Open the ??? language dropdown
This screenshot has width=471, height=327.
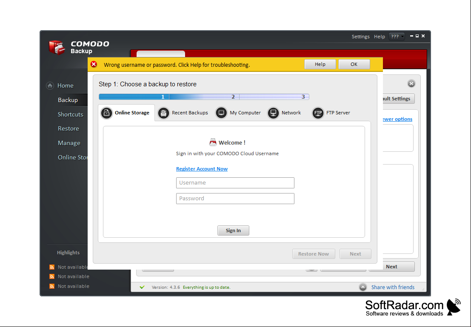click(397, 37)
